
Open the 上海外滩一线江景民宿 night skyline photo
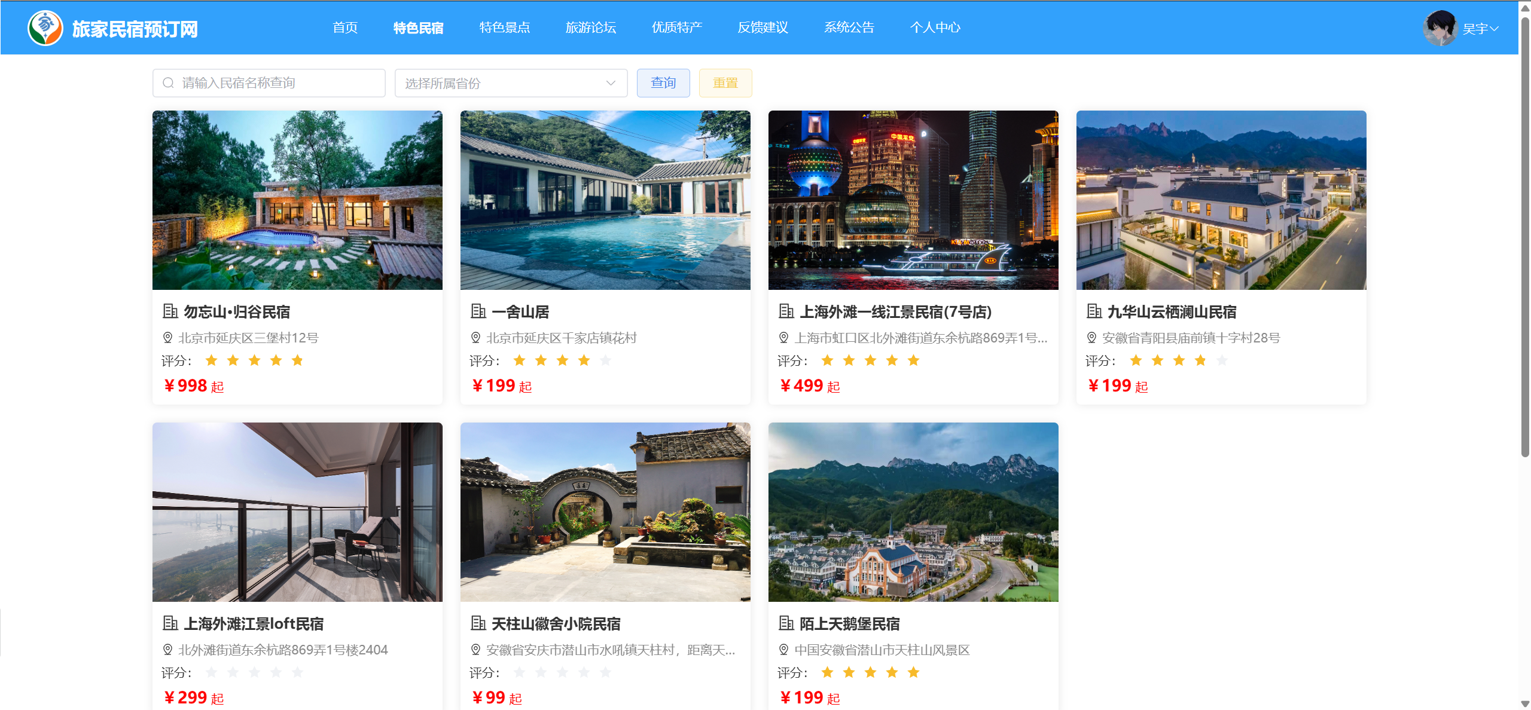(x=913, y=200)
